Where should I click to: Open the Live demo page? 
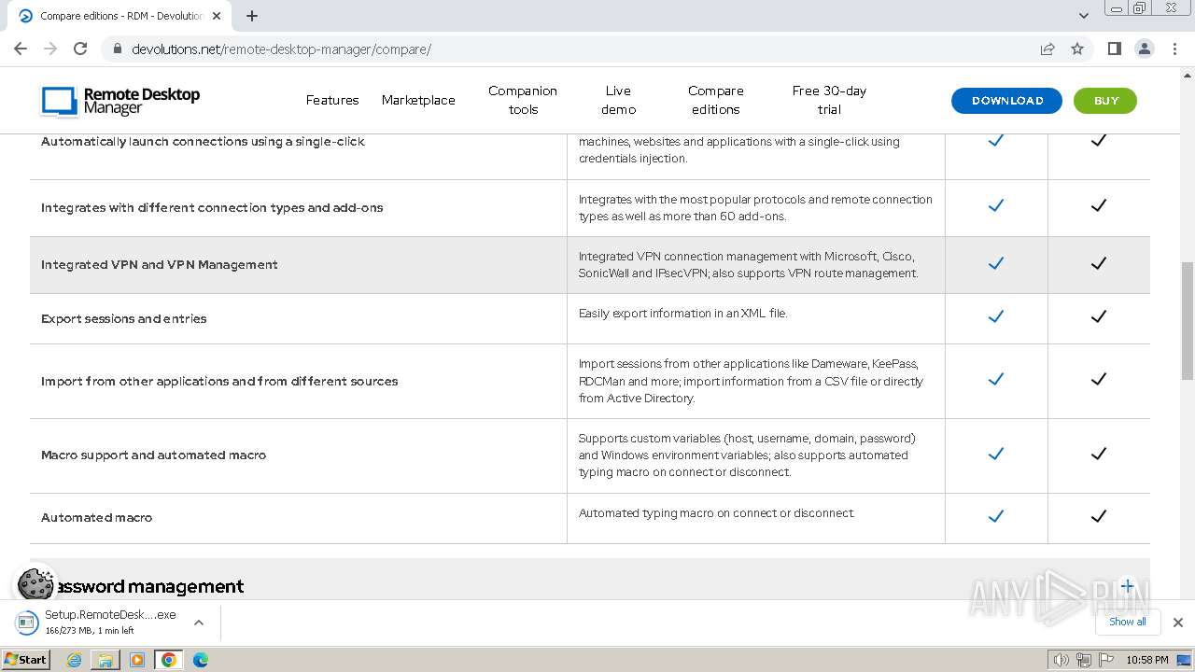(618, 100)
